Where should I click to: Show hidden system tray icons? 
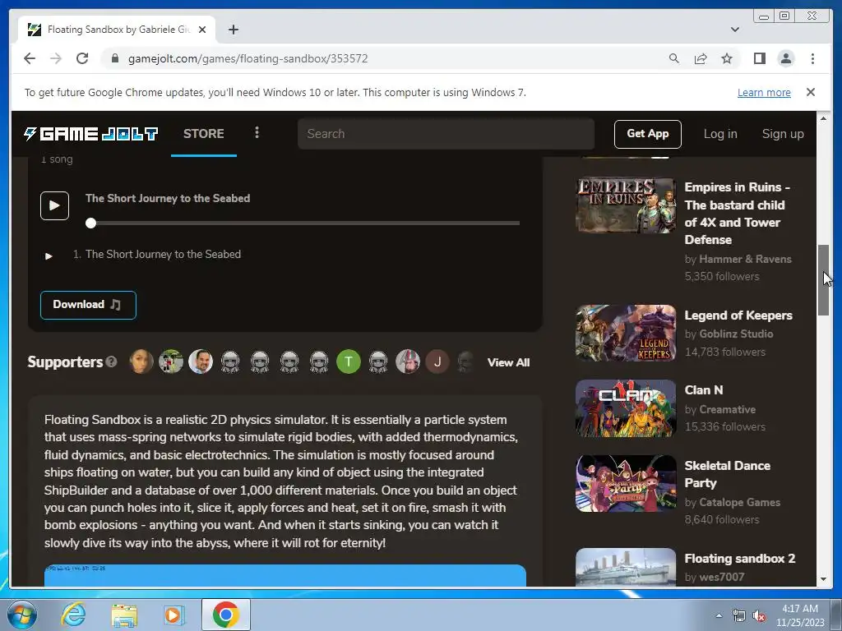pos(719,615)
